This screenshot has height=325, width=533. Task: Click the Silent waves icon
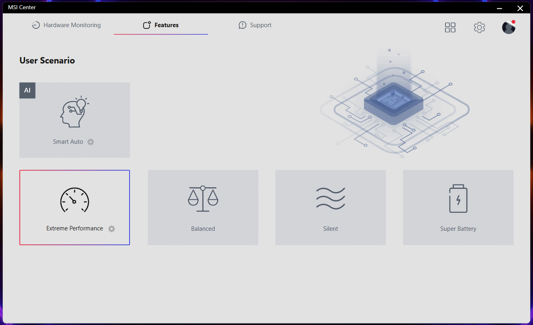331,198
